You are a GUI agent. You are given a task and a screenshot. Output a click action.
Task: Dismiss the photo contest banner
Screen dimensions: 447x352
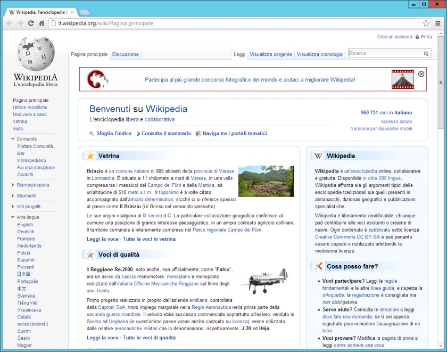point(421,74)
